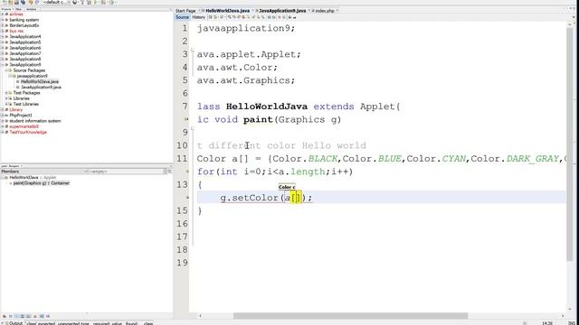Select the JavaApplication4 project
The height and width of the screenshot is (325, 579).
[x=25, y=36]
